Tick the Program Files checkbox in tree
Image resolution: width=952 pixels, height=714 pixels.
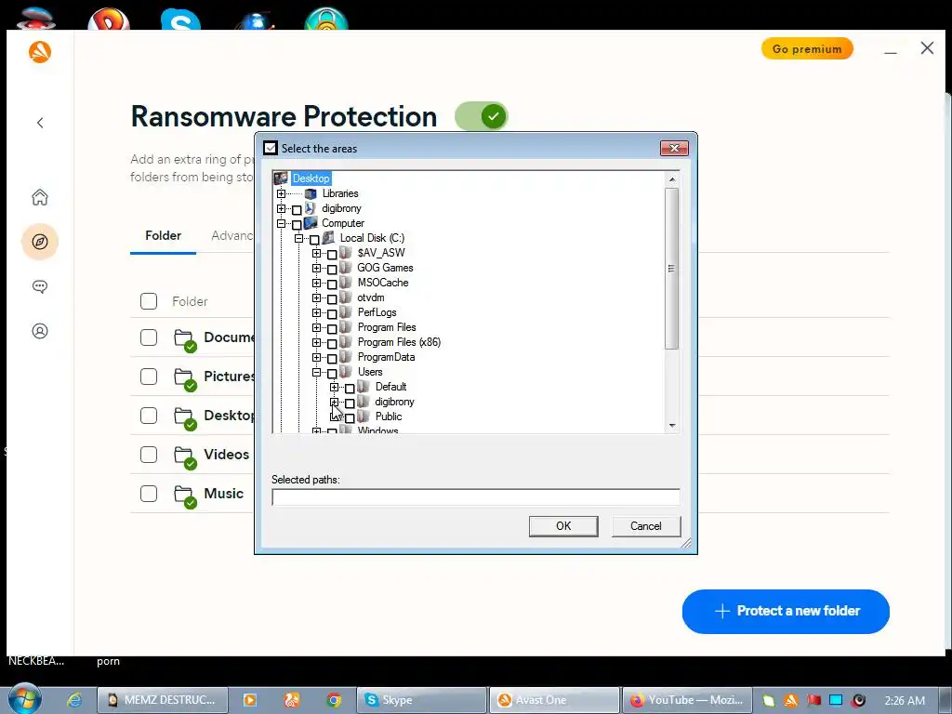point(332,329)
